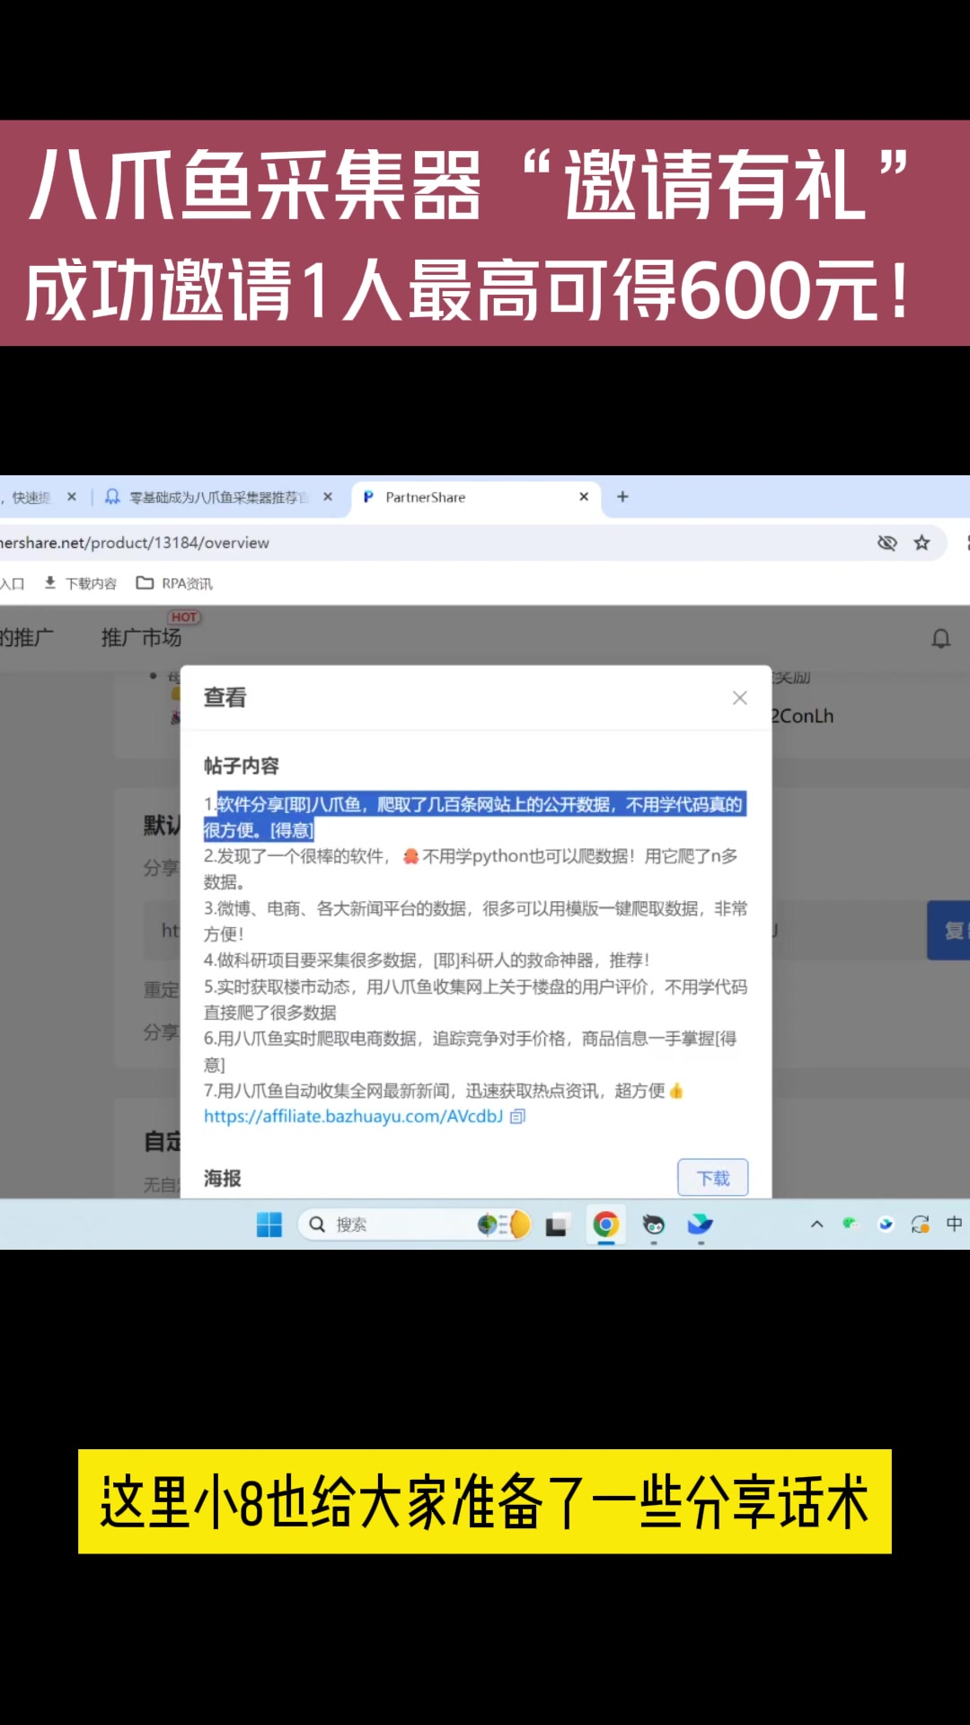The width and height of the screenshot is (970, 1725).
Task: Open the blue bird app in the taskbar
Action: coord(701,1225)
